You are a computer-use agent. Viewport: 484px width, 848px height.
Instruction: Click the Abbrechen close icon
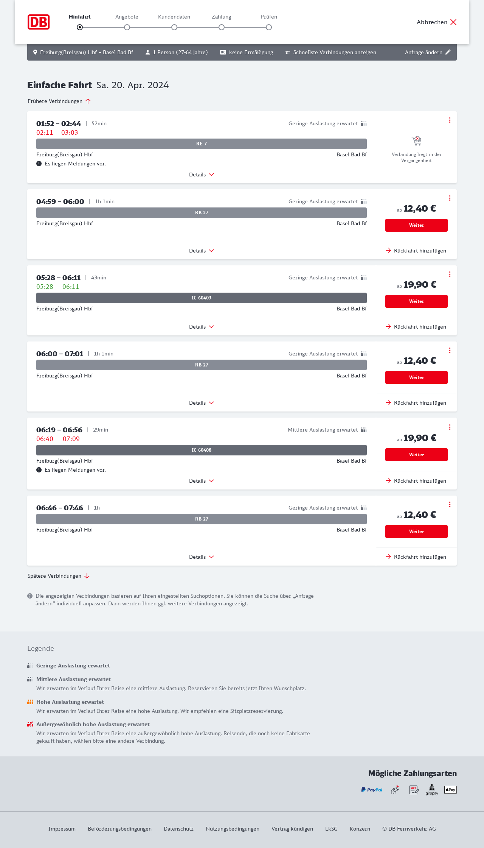[x=453, y=22]
